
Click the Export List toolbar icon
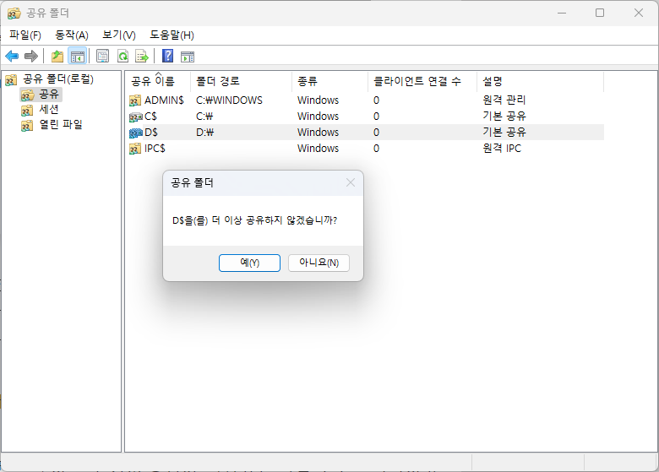(142, 56)
